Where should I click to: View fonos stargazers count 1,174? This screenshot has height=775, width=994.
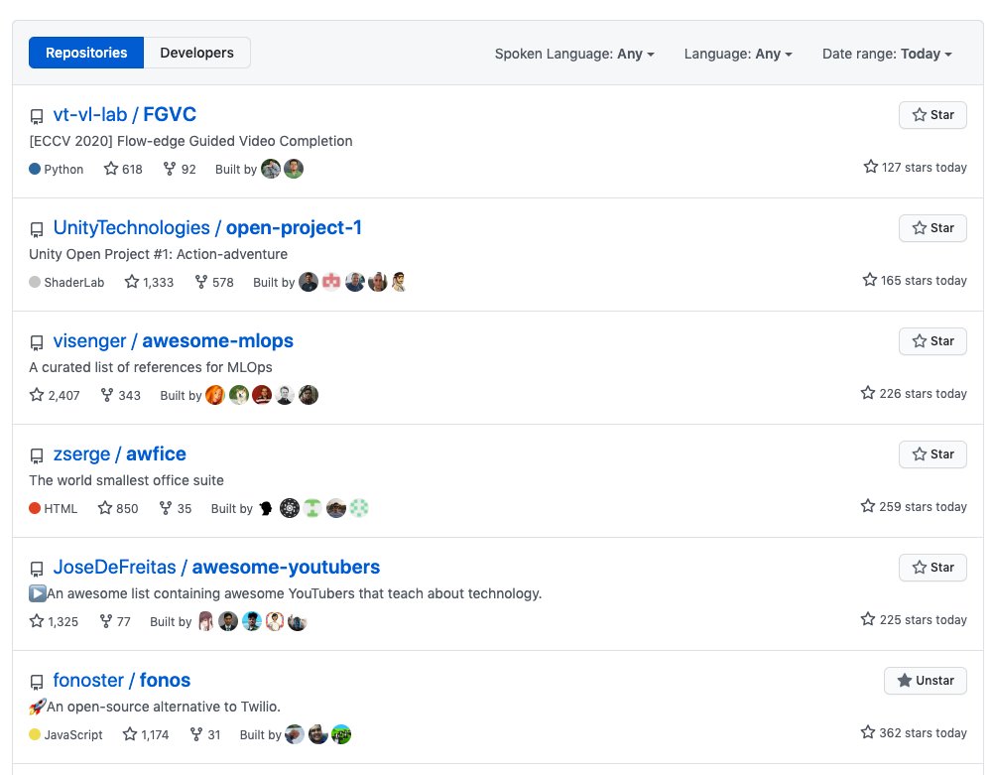146,734
